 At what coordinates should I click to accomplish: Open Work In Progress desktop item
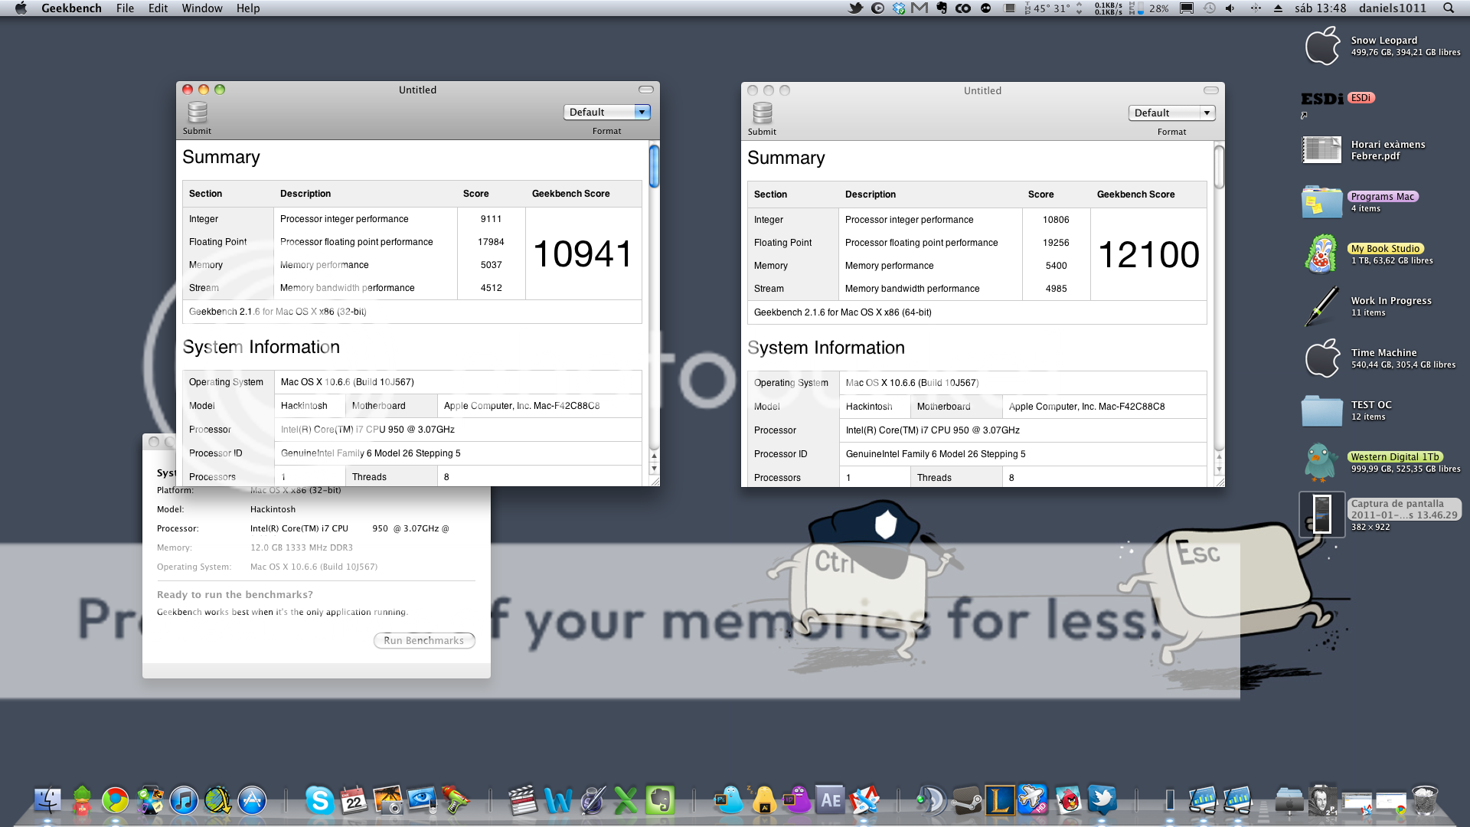point(1322,306)
